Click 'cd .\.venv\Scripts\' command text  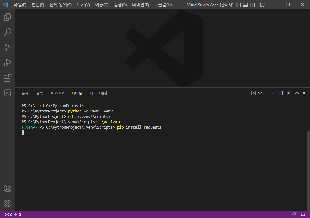[x=89, y=117]
